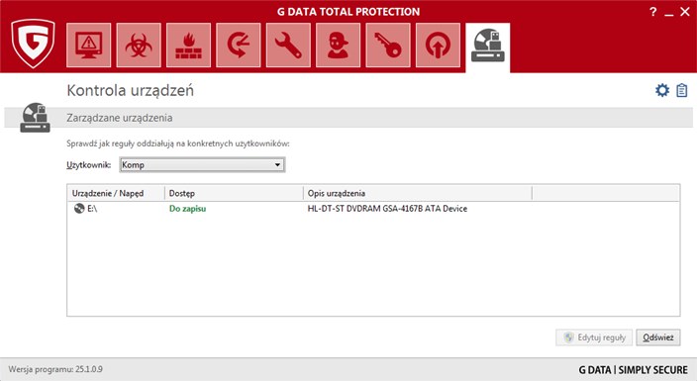The image size is (697, 381).
Task: Click the 'Zarządzane urządzenia' section heading
Action: click(120, 118)
